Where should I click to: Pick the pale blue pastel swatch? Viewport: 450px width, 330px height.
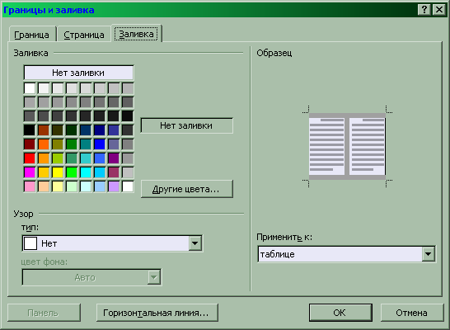coord(100,186)
